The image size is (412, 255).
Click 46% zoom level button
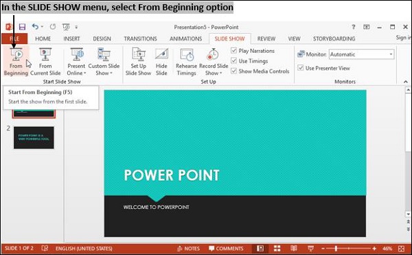[387, 248]
